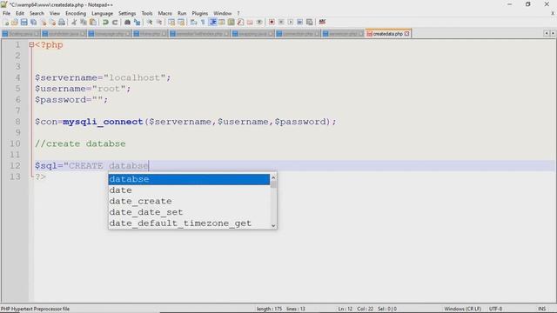Cut selection with the scissors icon
The width and height of the screenshot is (557, 313).
pos(74,23)
